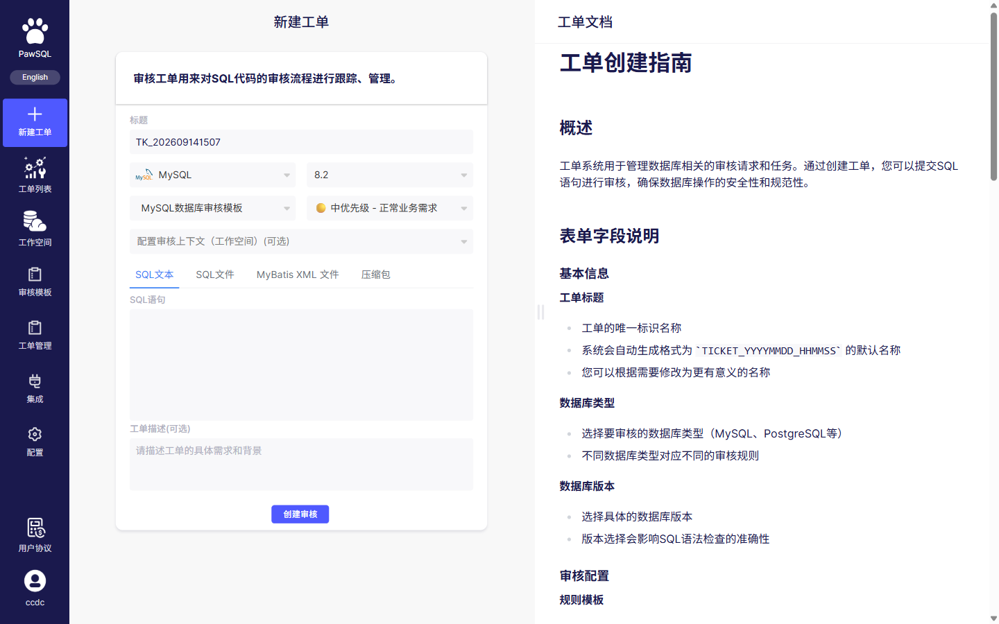Image resolution: width=999 pixels, height=624 pixels.
Task: Open 审核模板 clipboard icon
Action: point(35,275)
